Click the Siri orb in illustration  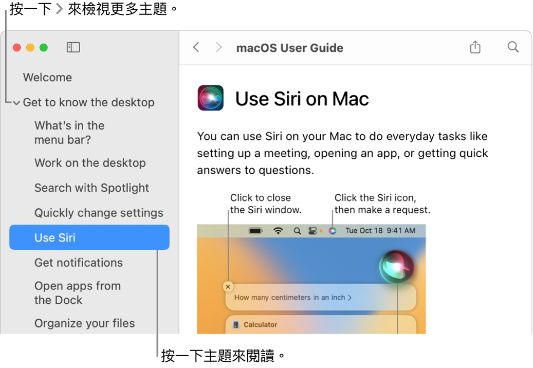397,267
